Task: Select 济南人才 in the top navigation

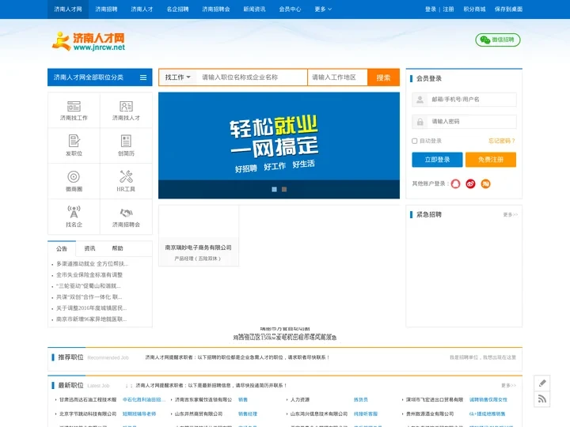Action: [x=142, y=9]
